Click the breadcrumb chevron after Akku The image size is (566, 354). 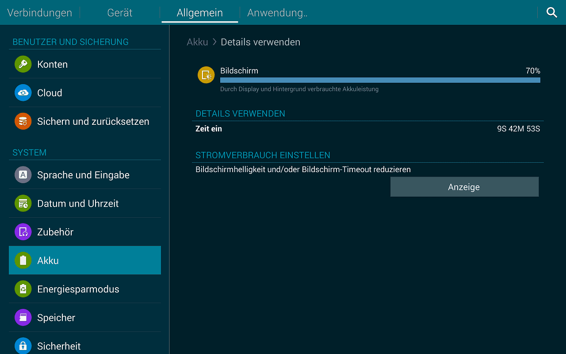click(x=214, y=42)
